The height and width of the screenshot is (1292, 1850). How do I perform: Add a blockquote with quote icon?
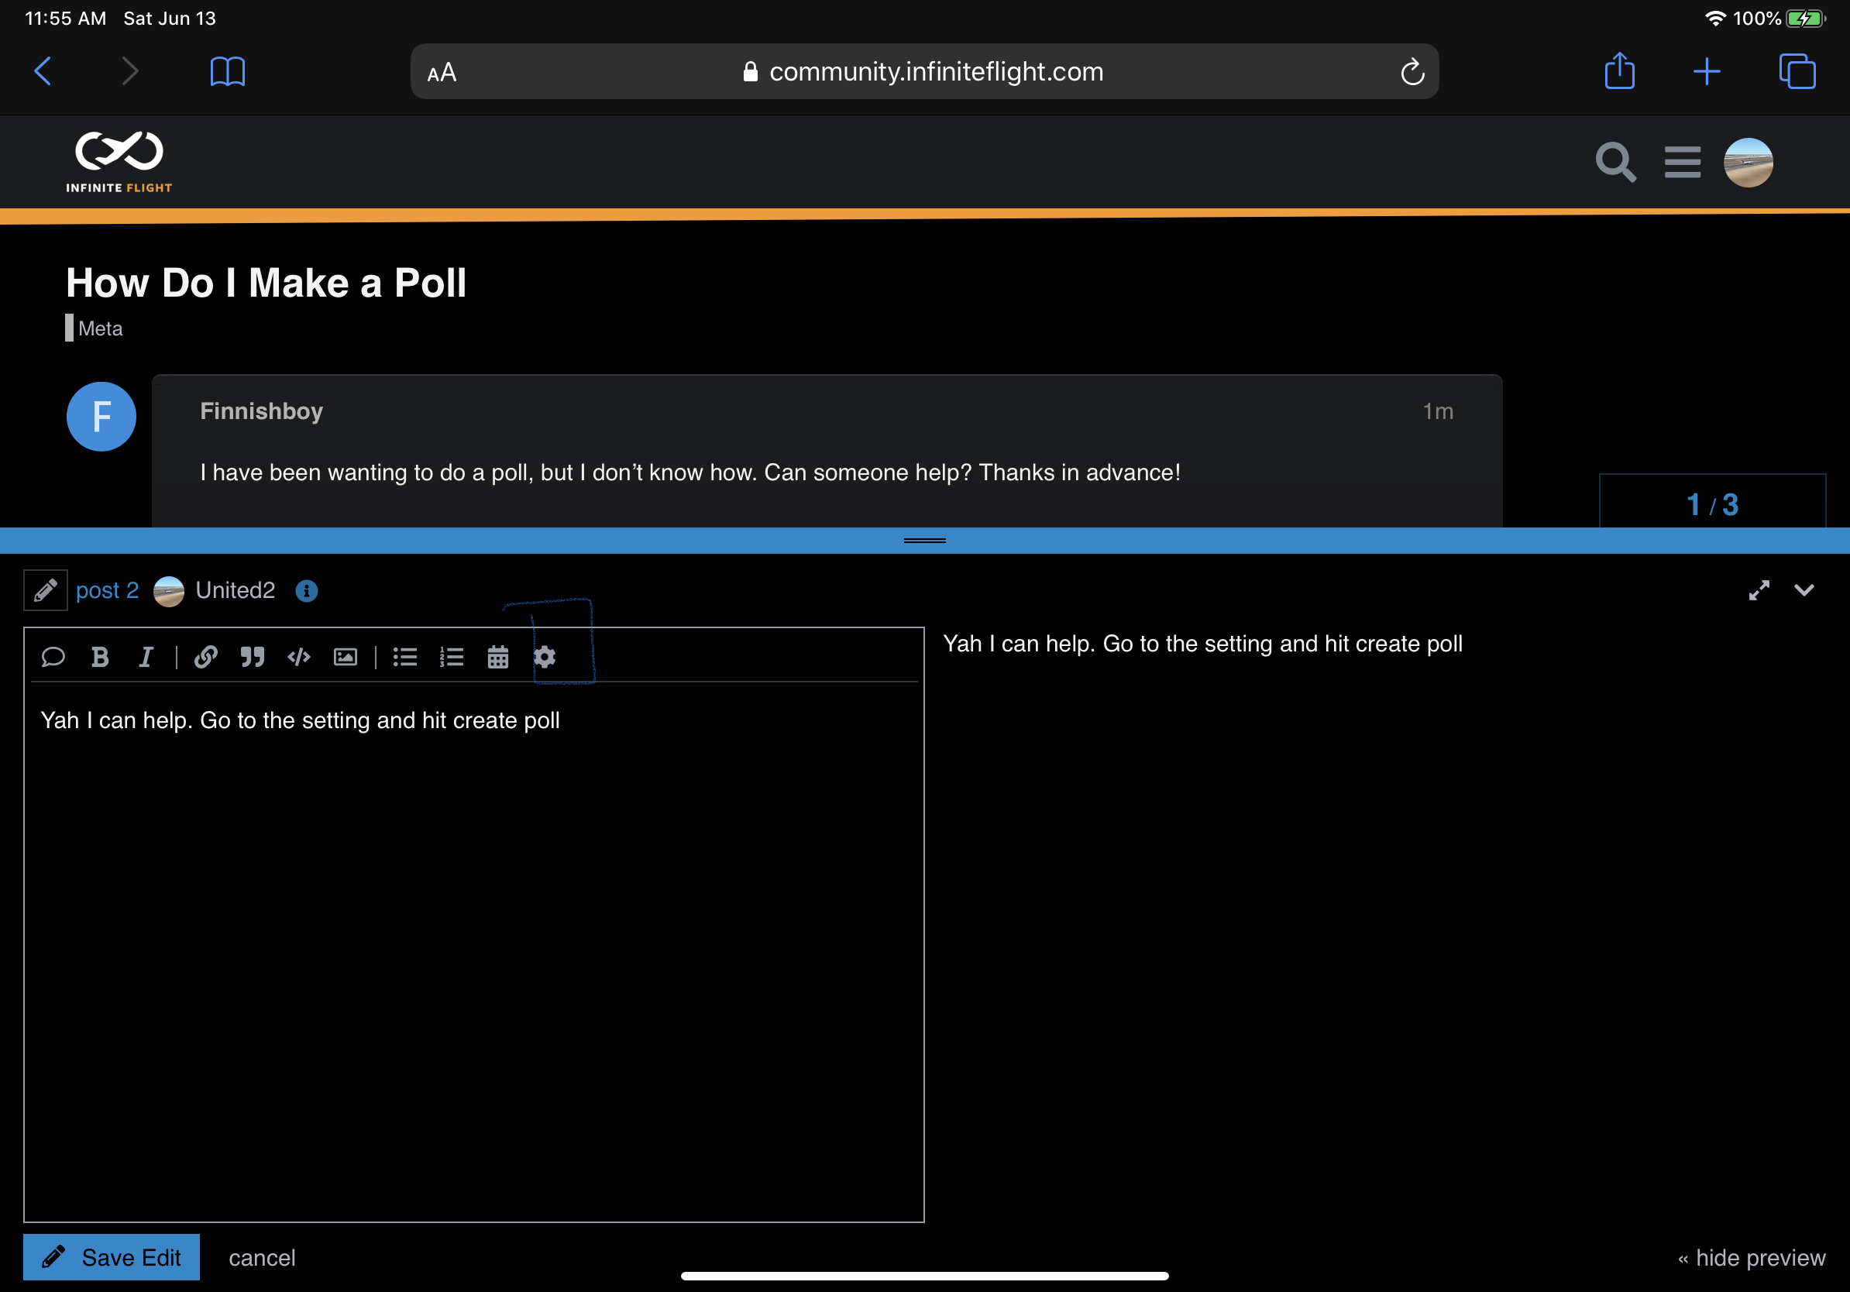click(x=253, y=658)
